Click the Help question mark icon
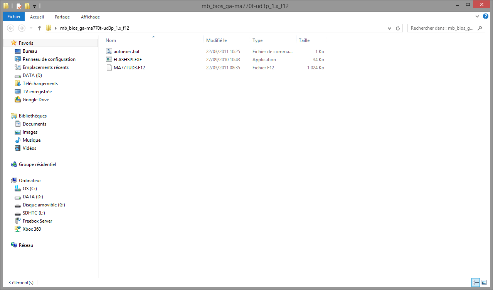493x290 pixels. [485, 17]
